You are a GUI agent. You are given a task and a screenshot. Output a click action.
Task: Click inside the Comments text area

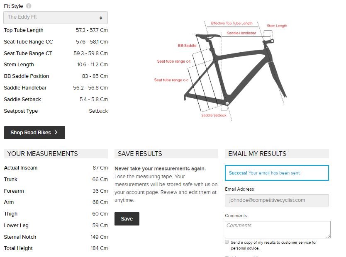click(x=278, y=230)
